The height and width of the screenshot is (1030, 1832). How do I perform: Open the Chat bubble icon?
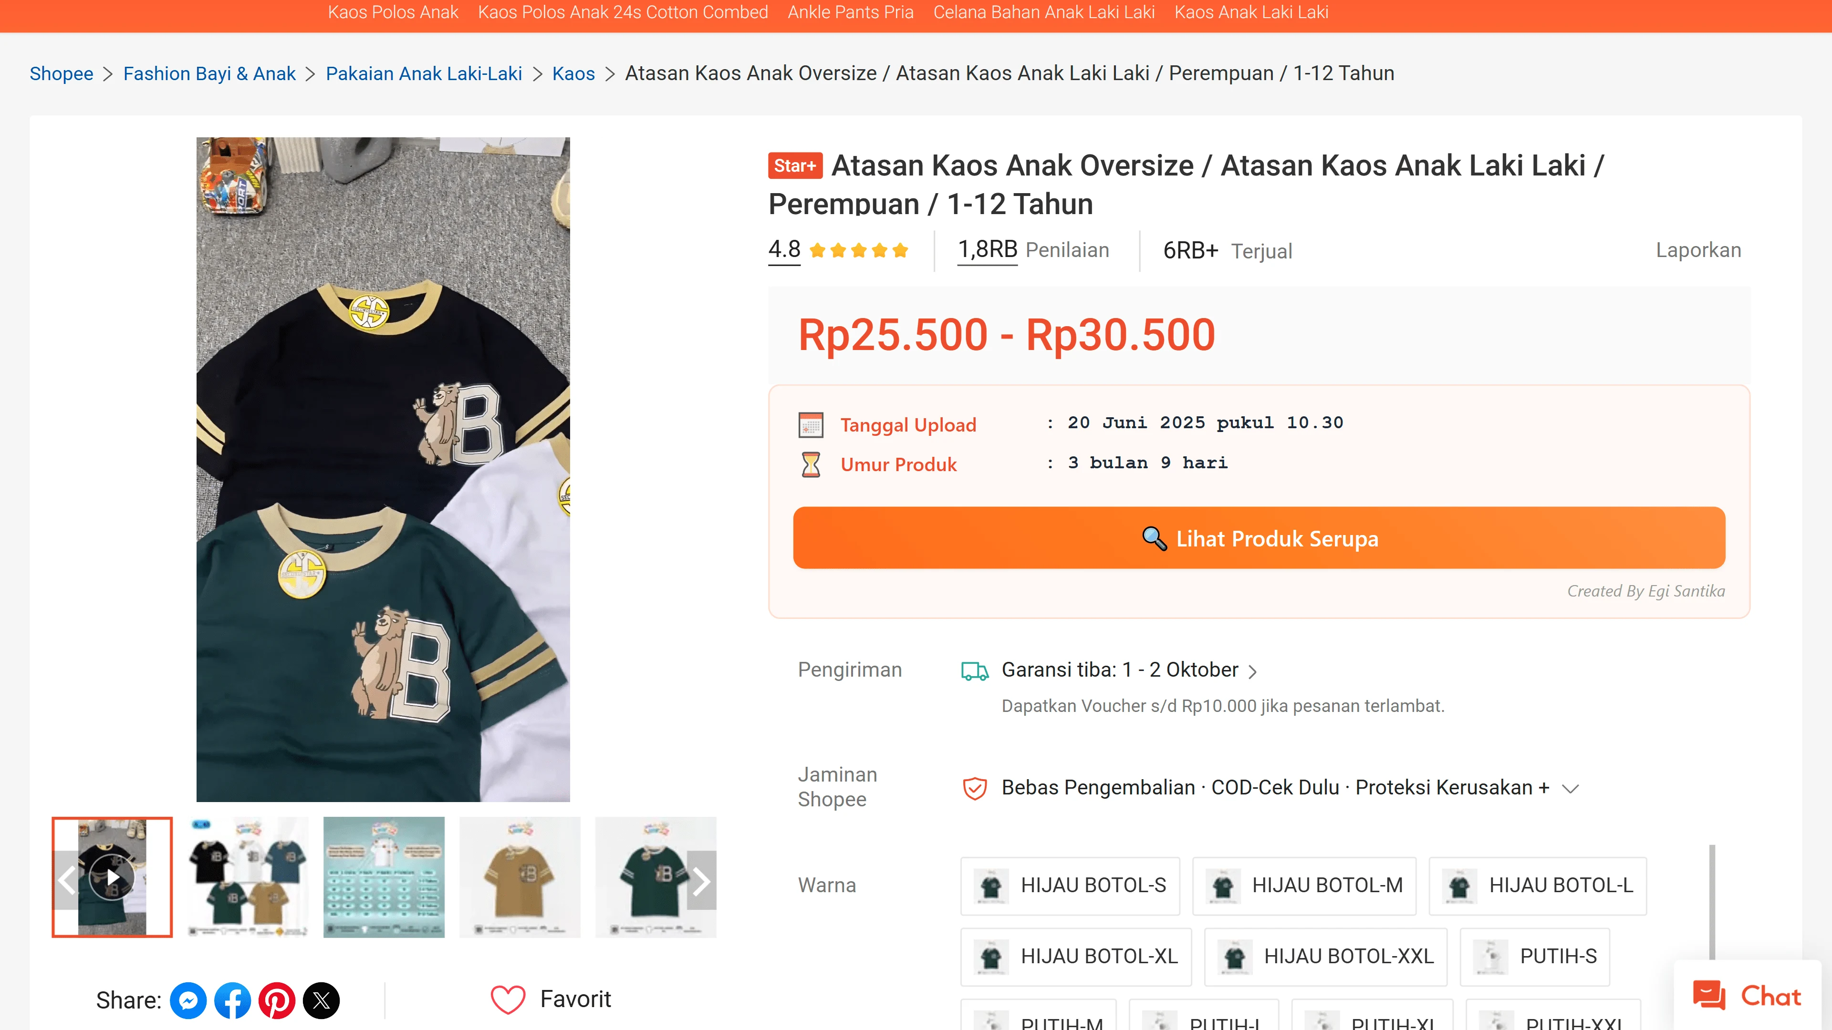1709,995
